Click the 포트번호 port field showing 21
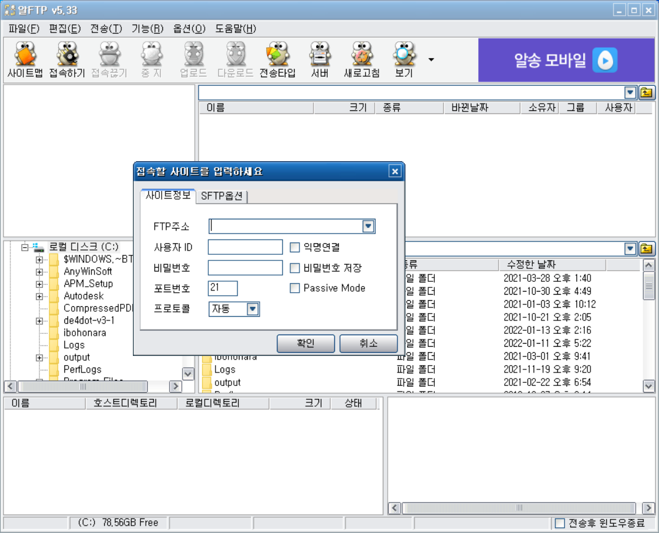This screenshot has width=659, height=533. tap(223, 288)
